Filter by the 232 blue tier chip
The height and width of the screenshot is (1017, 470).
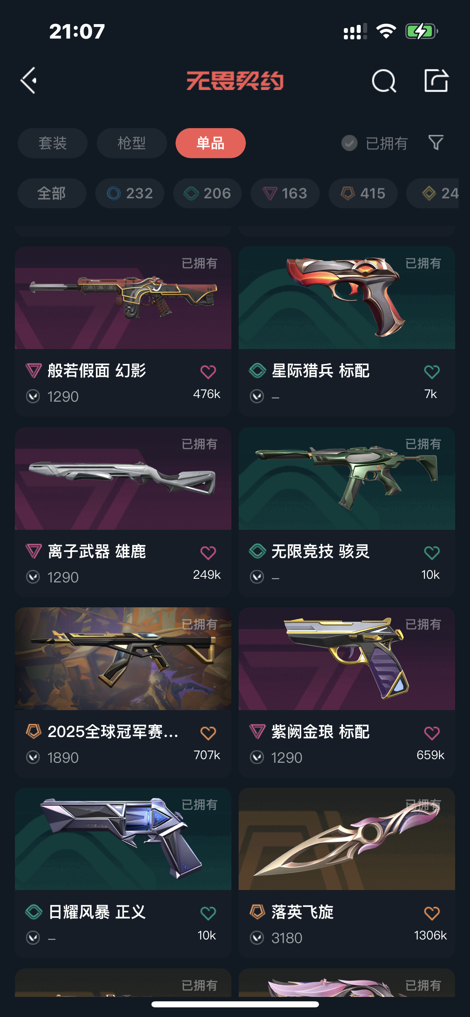tap(130, 193)
